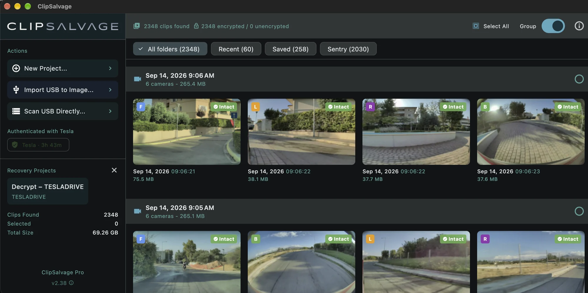The image size is (588, 293).
Task: Click the clips found film icon
Action: pos(136,26)
